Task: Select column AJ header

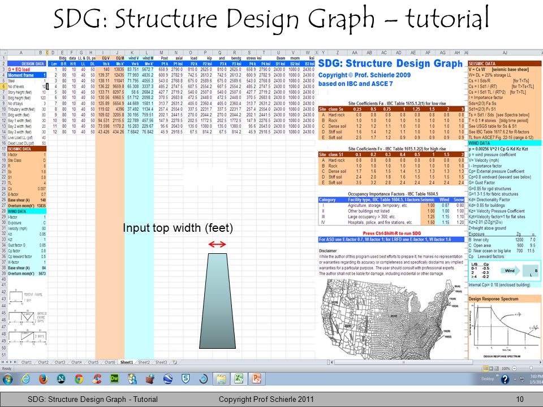Action: pos(505,53)
